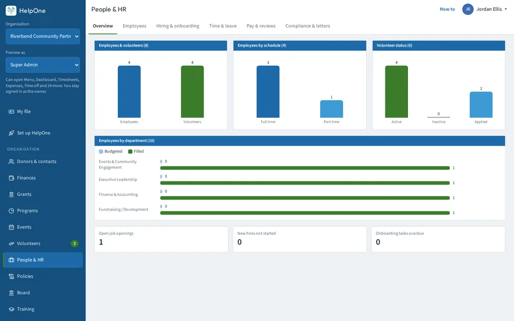Click the Events & Community Engagement filled bar
514x321 pixels.
tap(305, 168)
